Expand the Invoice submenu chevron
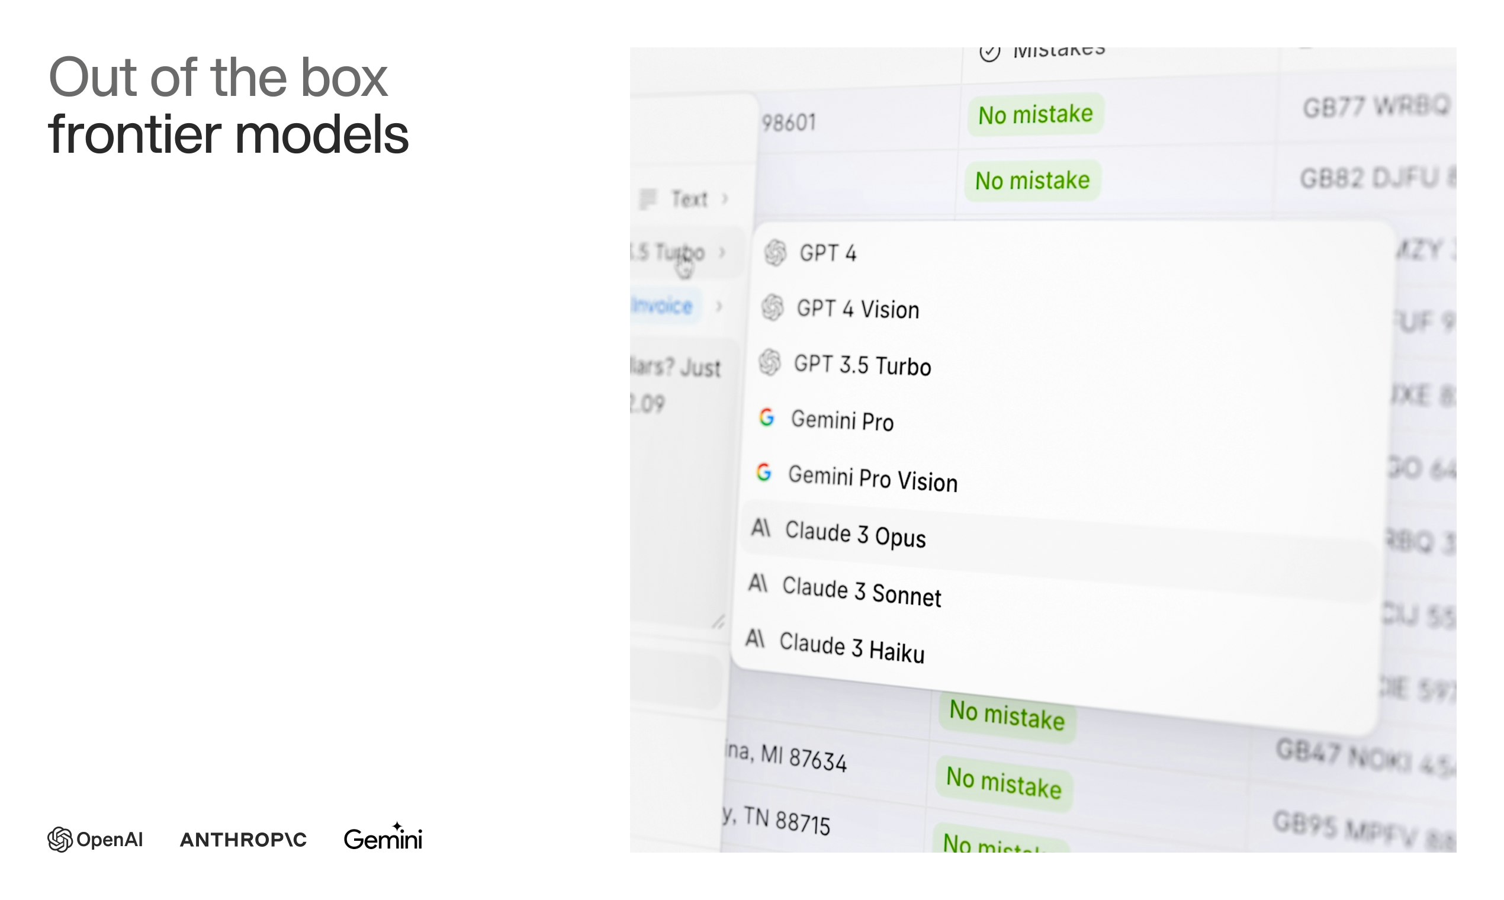This screenshot has height=900, width=1504. point(719,306)
